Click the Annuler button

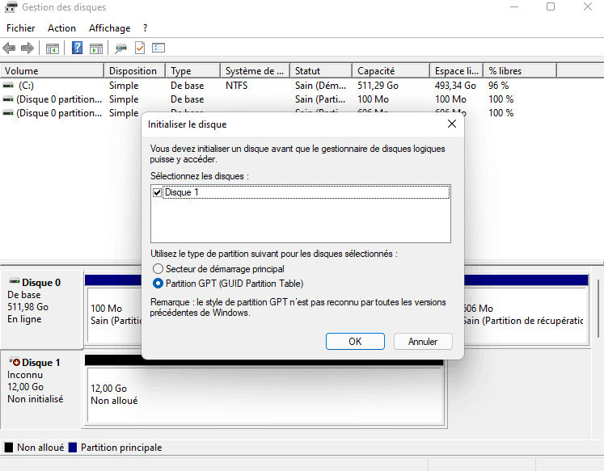pyautogui.click(x=423, y=341)
